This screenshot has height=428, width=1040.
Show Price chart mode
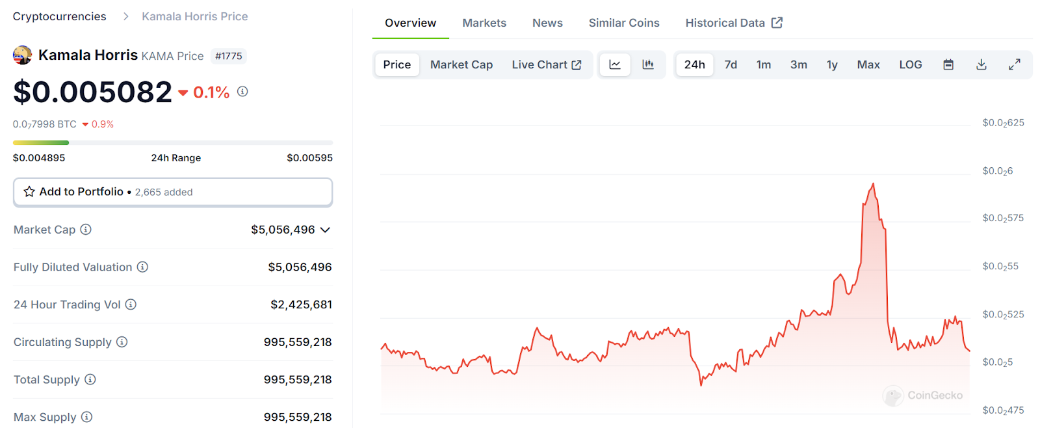click(397, 64)
